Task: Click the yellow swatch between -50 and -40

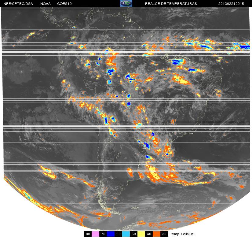Action: coord(141,234)
